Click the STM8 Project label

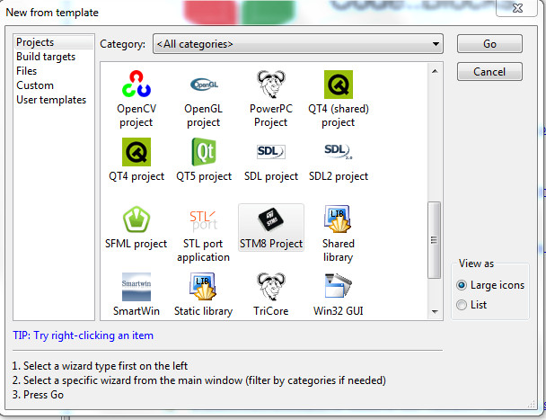[271, 244]
